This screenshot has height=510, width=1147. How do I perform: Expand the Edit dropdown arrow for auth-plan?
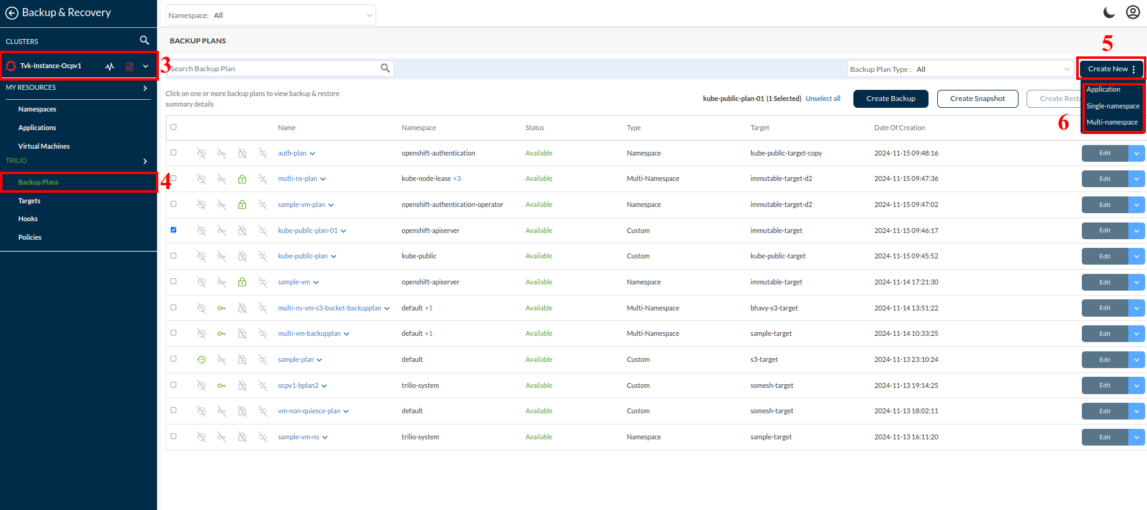pyautogui.click(x=1136, y=153)
